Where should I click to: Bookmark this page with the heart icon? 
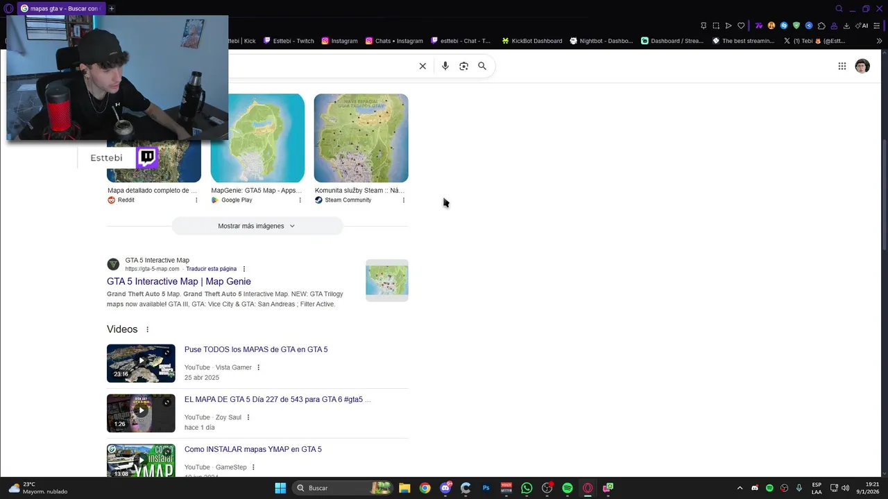click(x=741, y=26)
